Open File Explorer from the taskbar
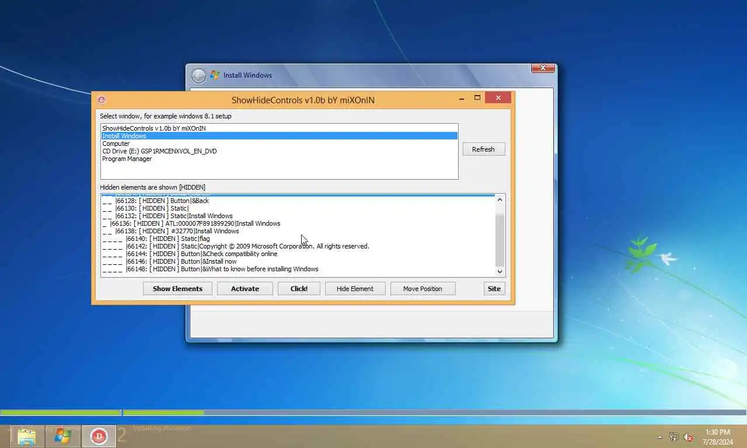The height and width of the screenshot is (448, 747). [x=27, y=436]
